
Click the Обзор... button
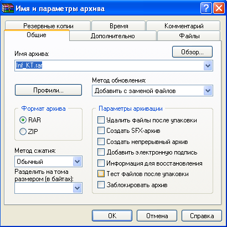(192, 52)
